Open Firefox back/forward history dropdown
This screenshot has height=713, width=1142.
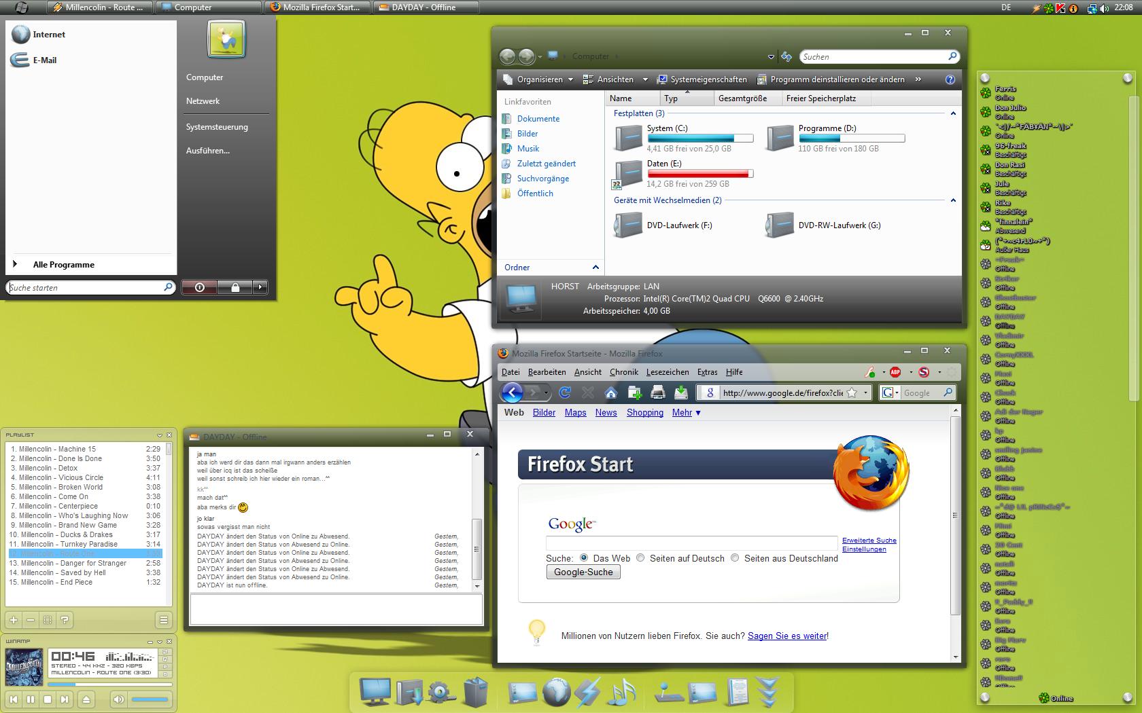point(546,392)
